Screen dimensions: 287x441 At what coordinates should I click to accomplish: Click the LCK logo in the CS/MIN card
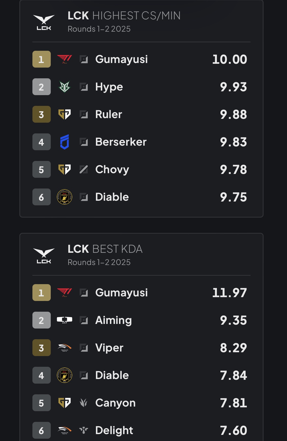point(44,22)
